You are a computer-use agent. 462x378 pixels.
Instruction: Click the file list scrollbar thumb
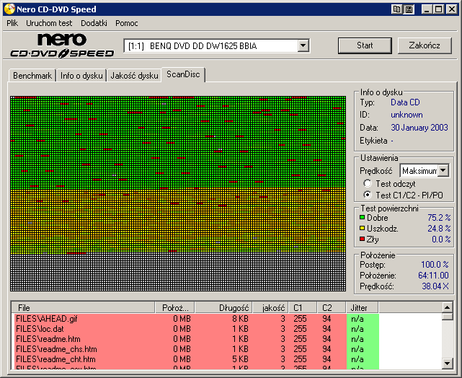tap(448, 317)
